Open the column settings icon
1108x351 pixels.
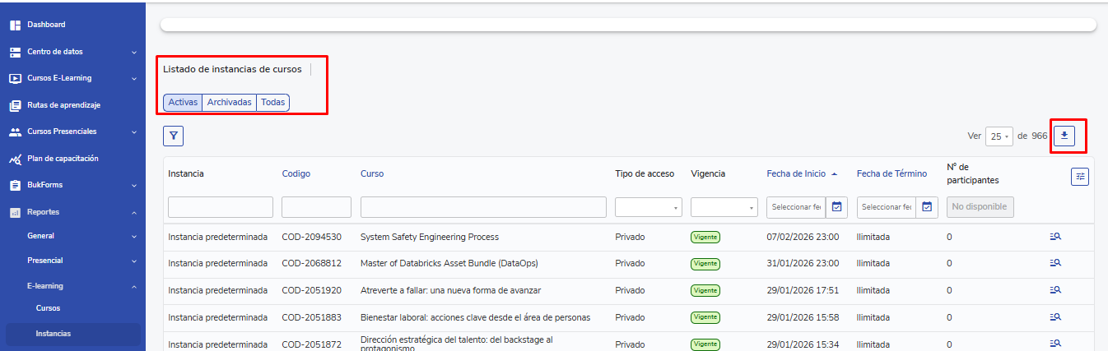click(x=1080, y=176)
